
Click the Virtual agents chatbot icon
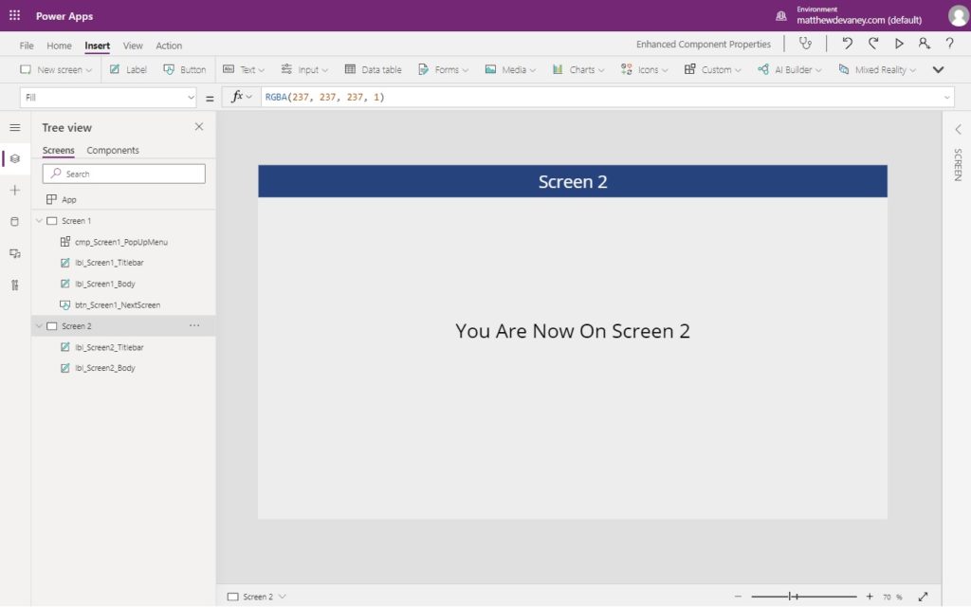[x=806, y=43]
